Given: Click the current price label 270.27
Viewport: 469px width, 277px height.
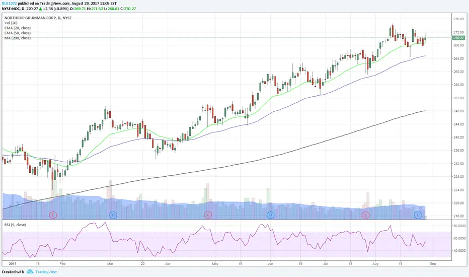Looking at the screenshot, I should (x=458, y=38).
